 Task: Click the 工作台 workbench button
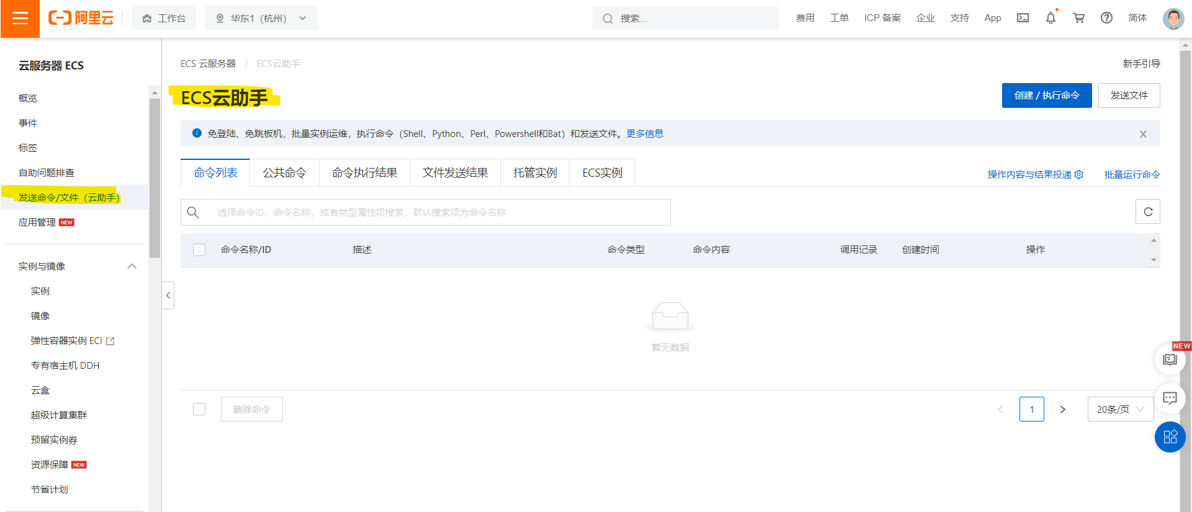click(x=164, y=18)
